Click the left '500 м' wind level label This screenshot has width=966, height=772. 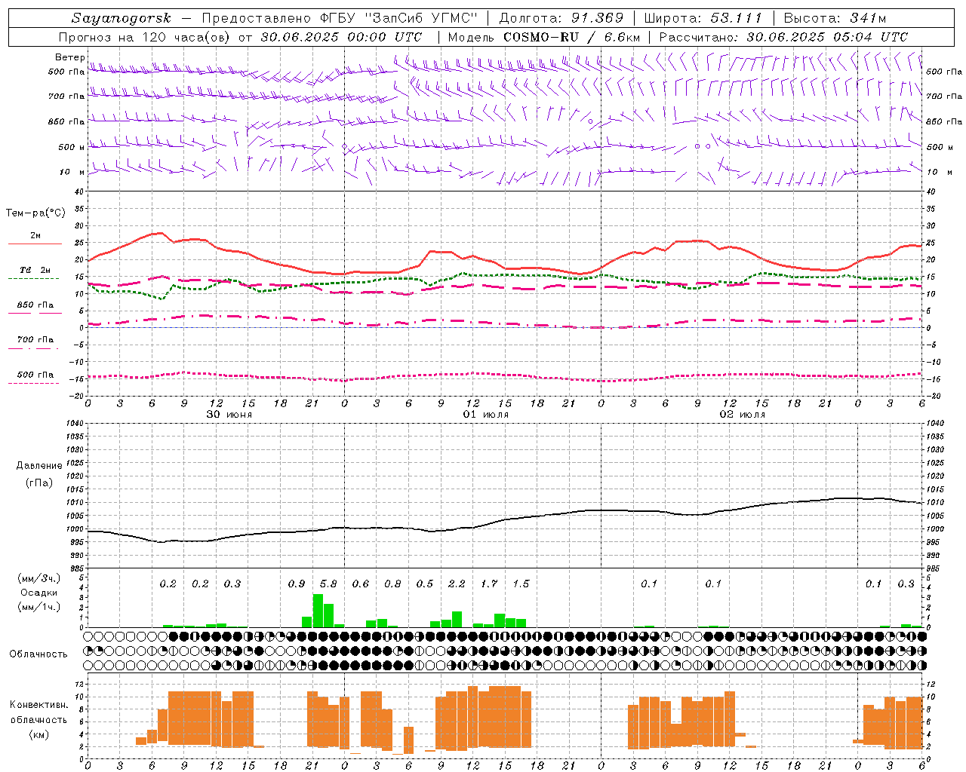[72, 147]
